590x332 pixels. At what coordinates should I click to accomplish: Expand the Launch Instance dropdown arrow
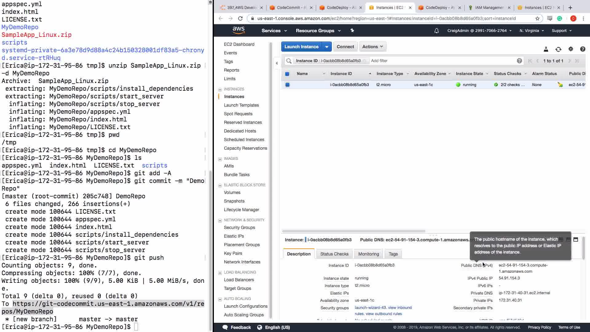(327, 47)
